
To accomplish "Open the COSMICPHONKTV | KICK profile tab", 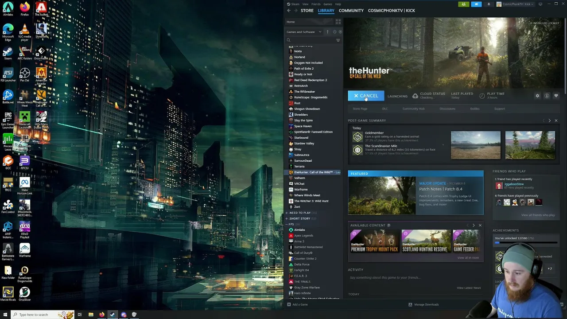I will tap(392, 11).
